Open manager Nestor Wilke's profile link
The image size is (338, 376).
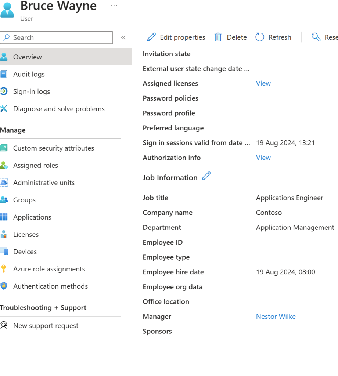[276, 317]
